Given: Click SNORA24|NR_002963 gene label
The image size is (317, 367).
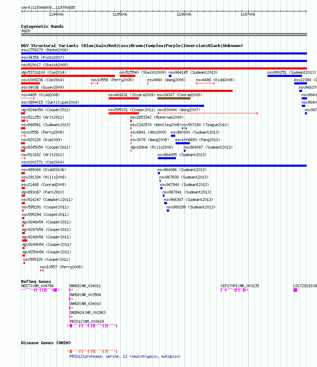Looking at the screenshot, I should [87, 312].
